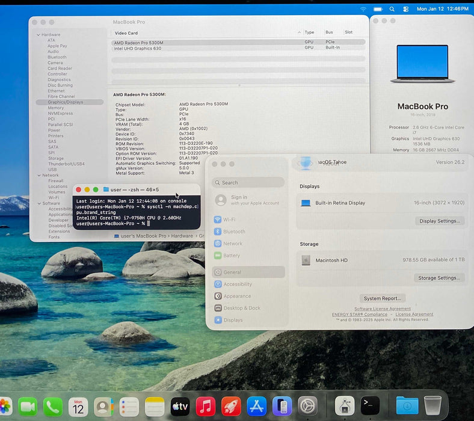This screenshot has width=474, height=421.
Task: Open the Software License Agreement link
Action: [383, 309]
